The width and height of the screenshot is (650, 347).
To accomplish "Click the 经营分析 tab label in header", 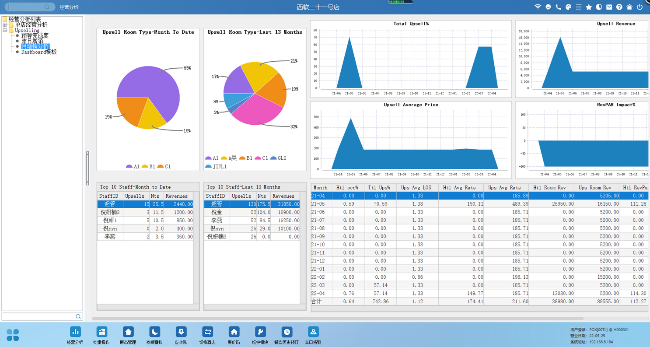I will pyautogui.click(x=69, y=7).
